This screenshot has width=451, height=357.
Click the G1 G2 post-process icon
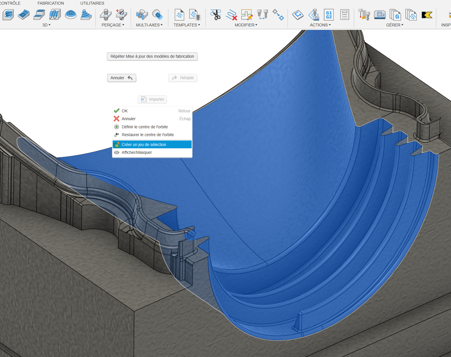[329, 15]
